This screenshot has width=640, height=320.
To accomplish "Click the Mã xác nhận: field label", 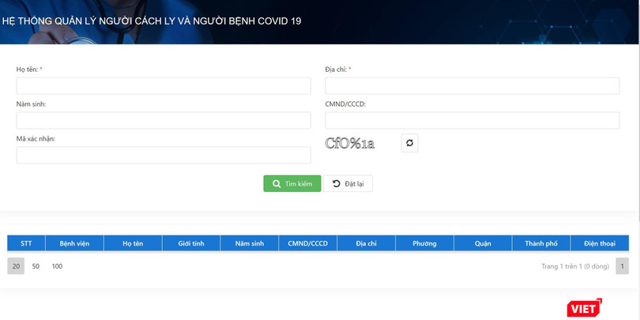I will 36,139.
